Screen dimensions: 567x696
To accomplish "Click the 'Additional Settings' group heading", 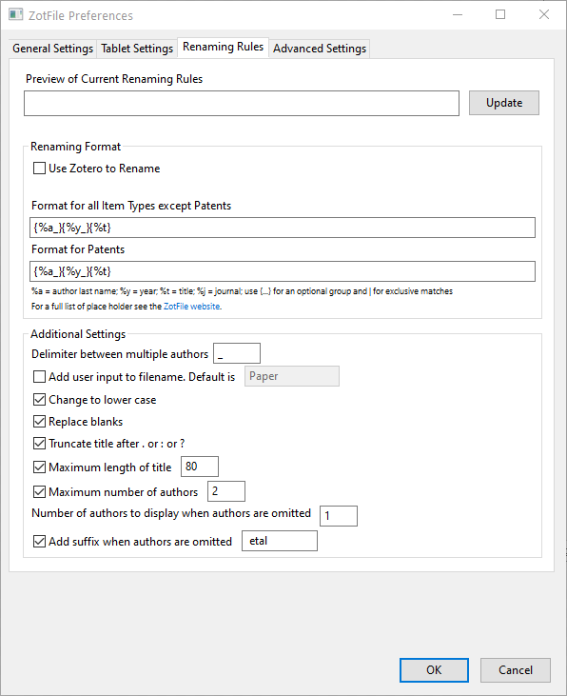I will [78, 334].
